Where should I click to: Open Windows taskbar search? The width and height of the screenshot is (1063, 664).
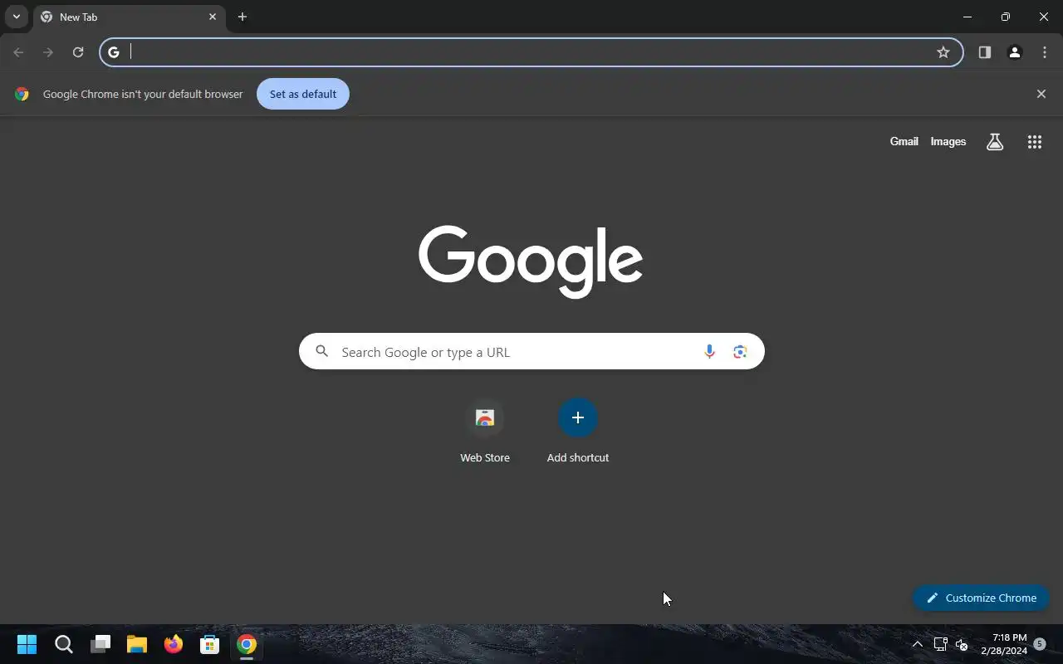(x=64, y=644)
